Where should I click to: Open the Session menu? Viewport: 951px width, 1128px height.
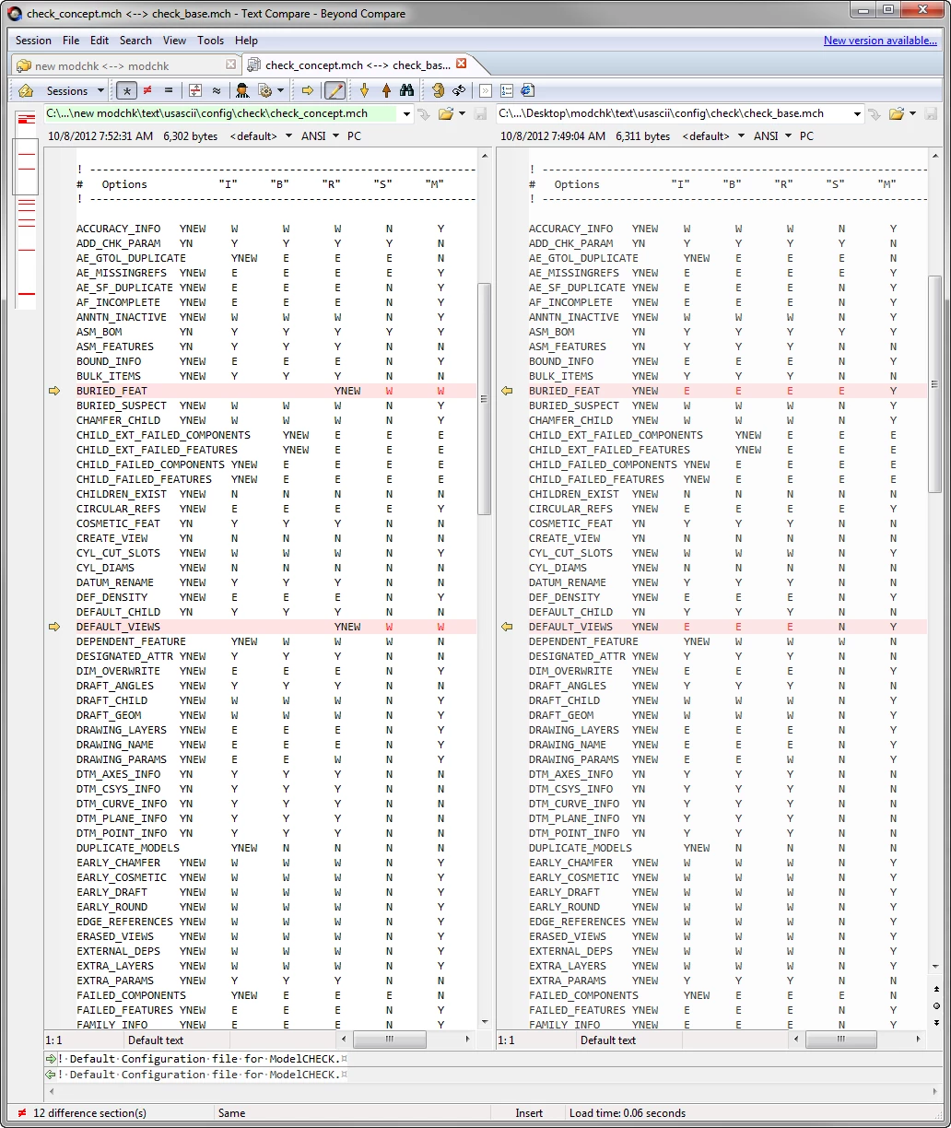tap(33, 41)
